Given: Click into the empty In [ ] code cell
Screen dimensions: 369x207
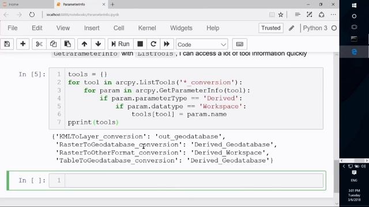Looking at the screenshot, I should click(194, 180).
